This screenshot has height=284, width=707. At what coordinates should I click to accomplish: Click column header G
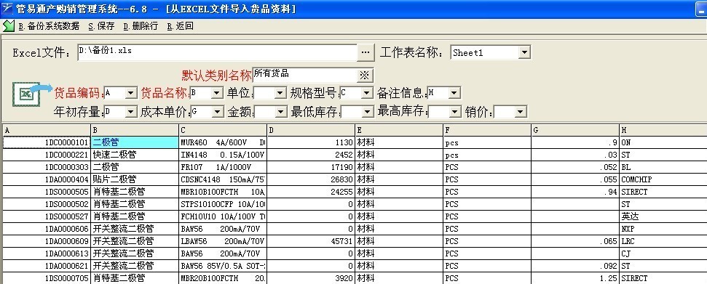click(575, 131)
